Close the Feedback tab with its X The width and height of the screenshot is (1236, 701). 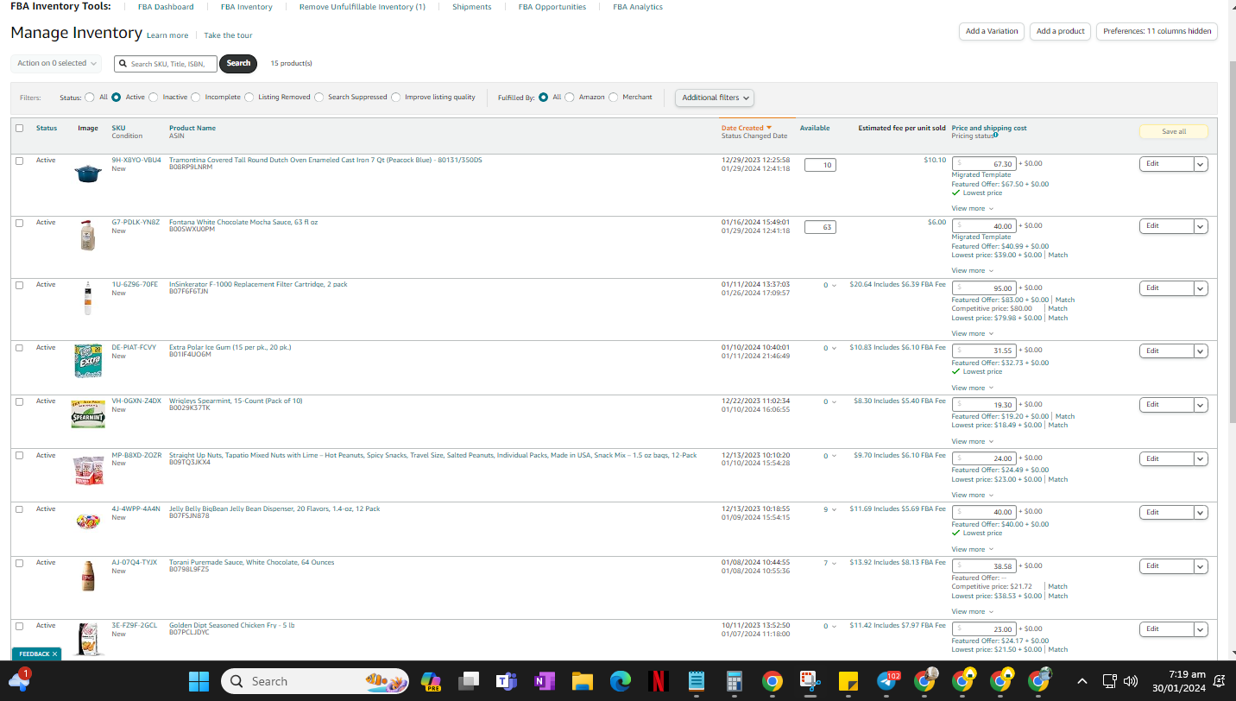pyautogui.click(x=54, y=654)
